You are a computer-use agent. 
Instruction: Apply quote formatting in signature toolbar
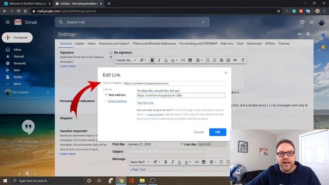[x=235, y=60]
